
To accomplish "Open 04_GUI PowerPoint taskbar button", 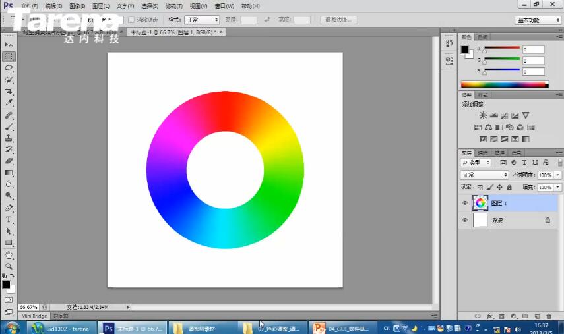I will click(x=343, y=328).
